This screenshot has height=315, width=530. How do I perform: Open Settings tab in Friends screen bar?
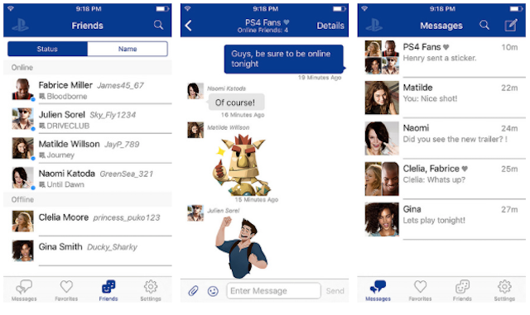[x=151, y=290]
